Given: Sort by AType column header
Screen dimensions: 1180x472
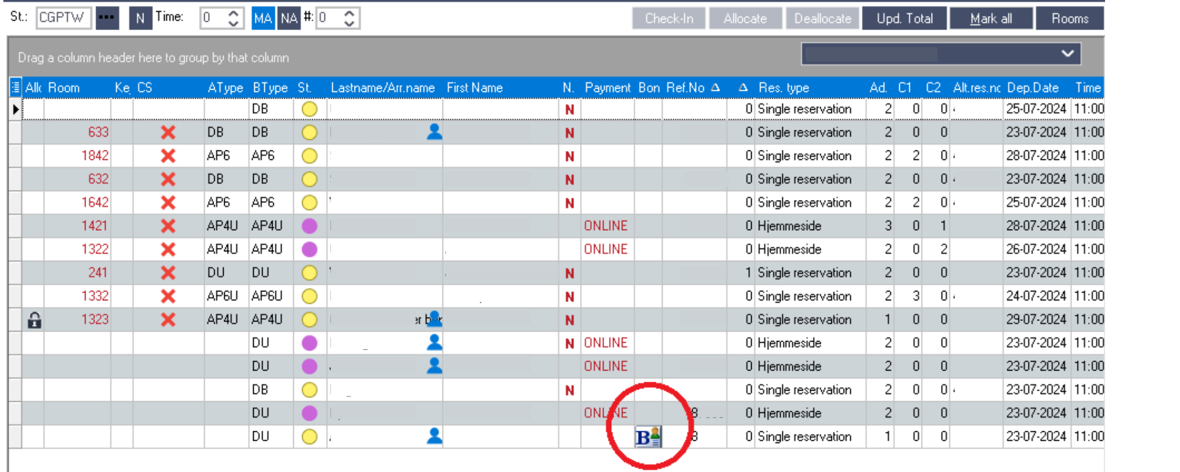Looking at the screenshot, I should (227, 88).
